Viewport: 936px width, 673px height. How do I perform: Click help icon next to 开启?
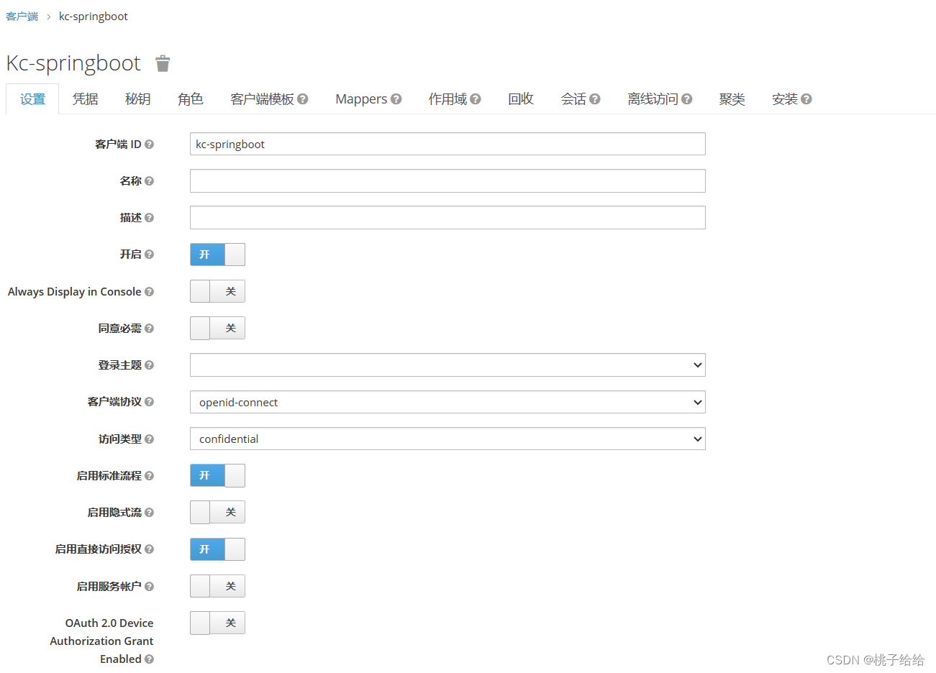(x=149, y=255)
